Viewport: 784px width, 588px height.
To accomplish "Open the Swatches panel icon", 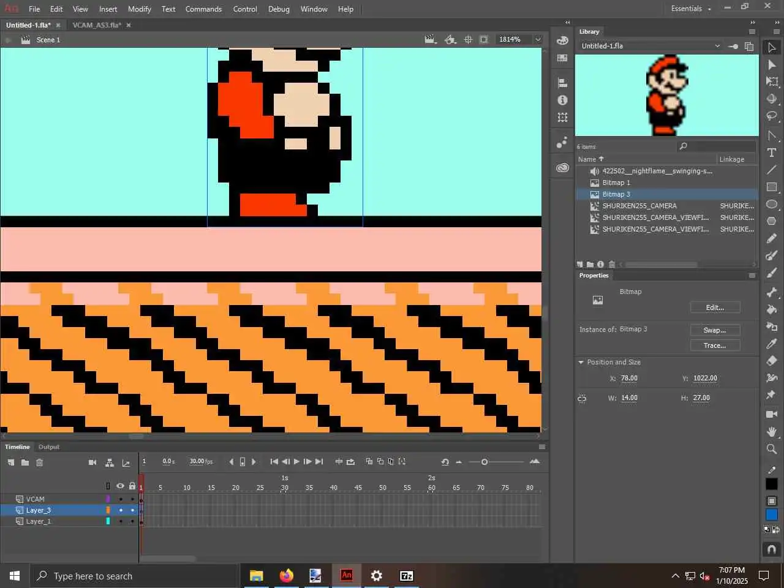I will click(562, 58).
